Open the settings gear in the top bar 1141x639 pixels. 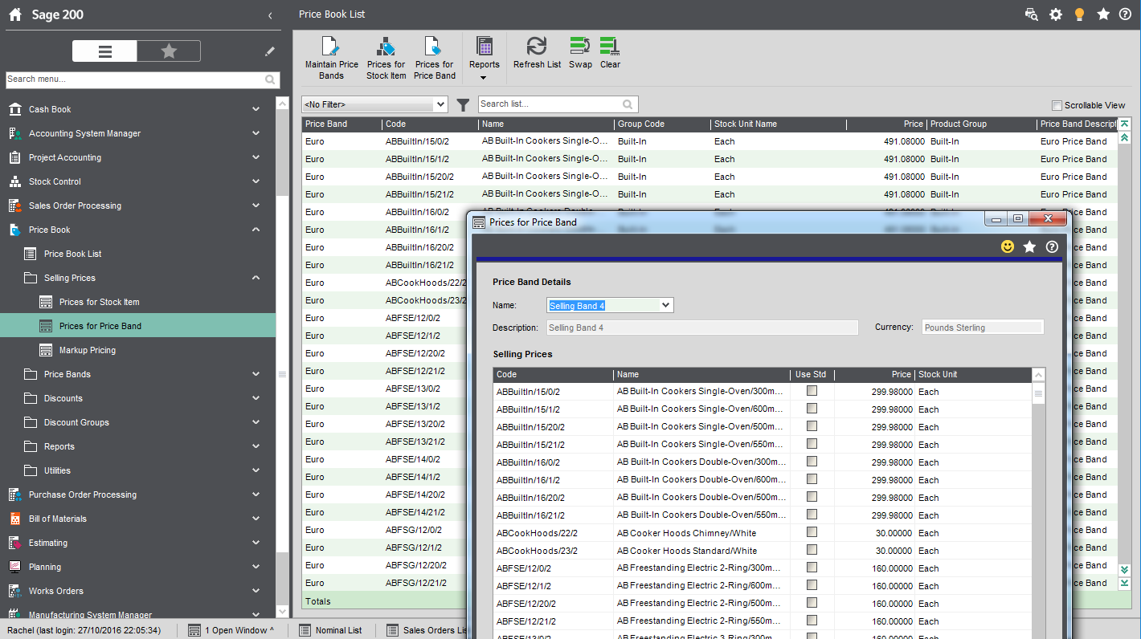coord(1056,14)
